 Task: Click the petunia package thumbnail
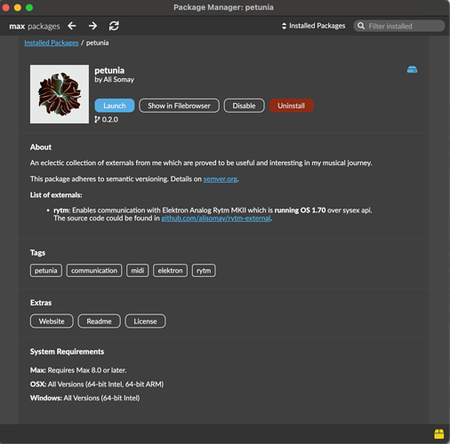(60, 94)
